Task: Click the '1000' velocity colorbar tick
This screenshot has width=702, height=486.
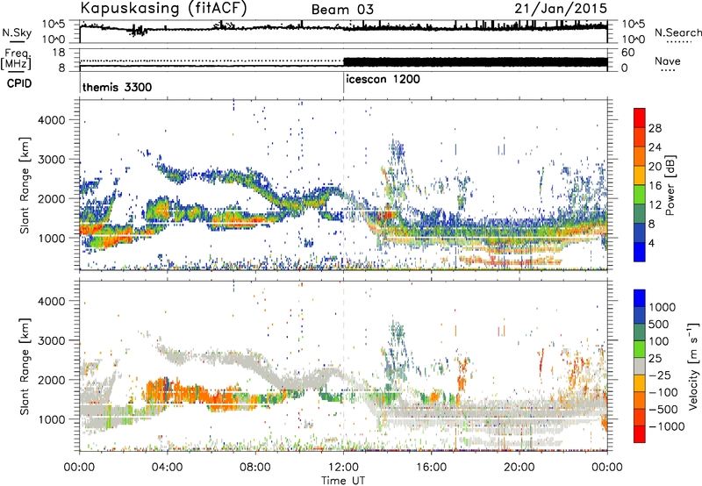Action: pos(663,307)
